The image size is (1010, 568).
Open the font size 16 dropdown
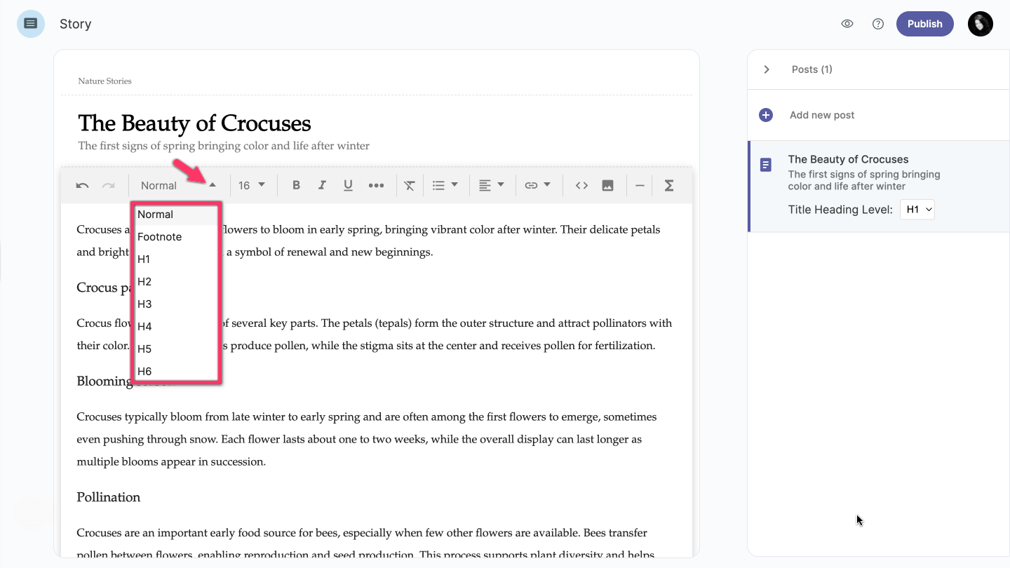coord(252,185)
